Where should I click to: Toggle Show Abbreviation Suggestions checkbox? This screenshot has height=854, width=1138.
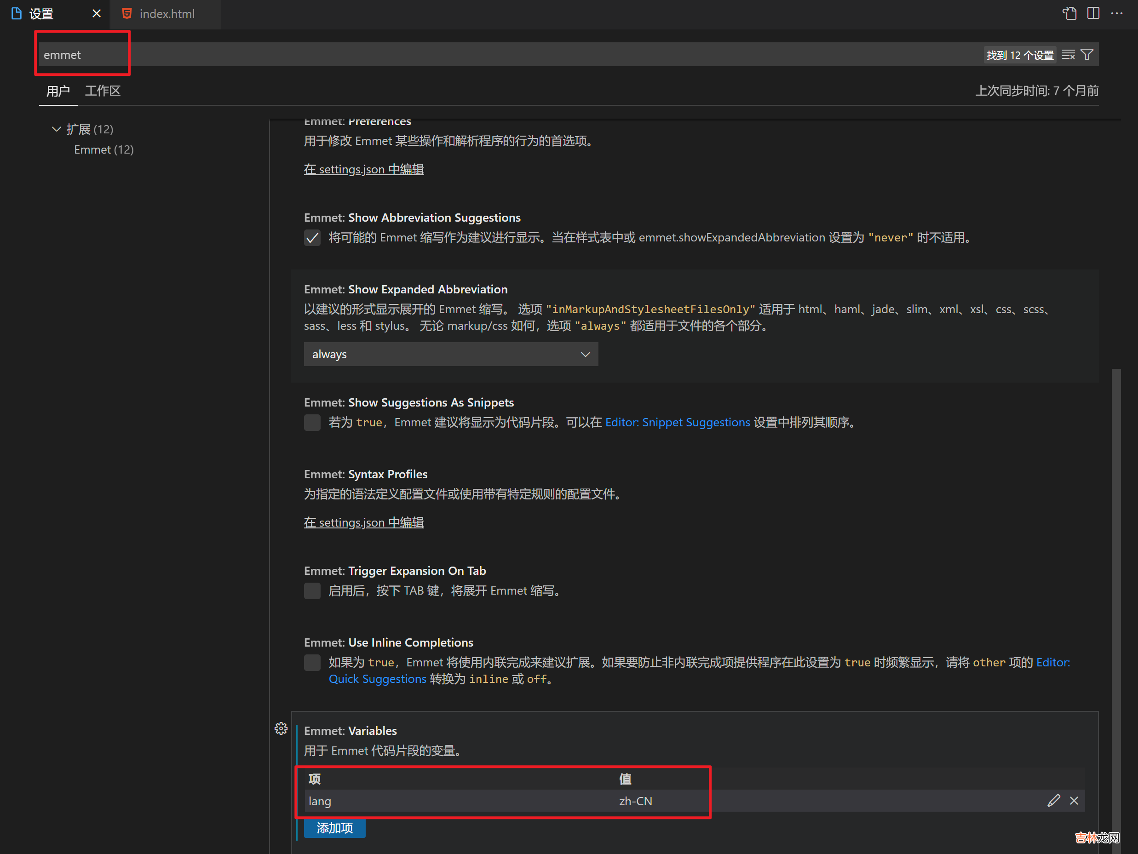(x=312, y=238)
